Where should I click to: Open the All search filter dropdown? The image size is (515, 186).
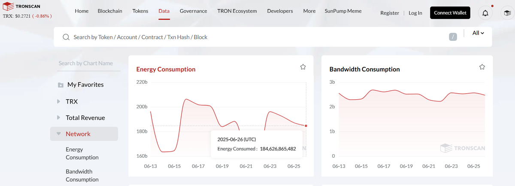pyautogui.click(x=478, y=33)
